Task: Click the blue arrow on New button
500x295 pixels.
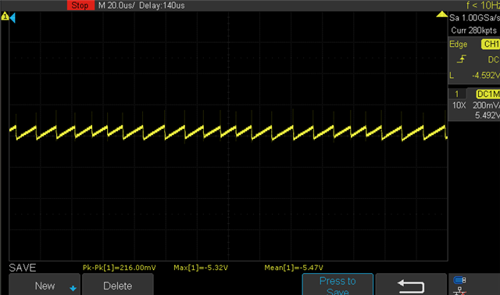Action: pos(73,288)
